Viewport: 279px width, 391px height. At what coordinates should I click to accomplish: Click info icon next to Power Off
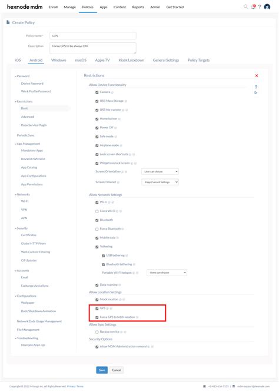tap(115, 128)
